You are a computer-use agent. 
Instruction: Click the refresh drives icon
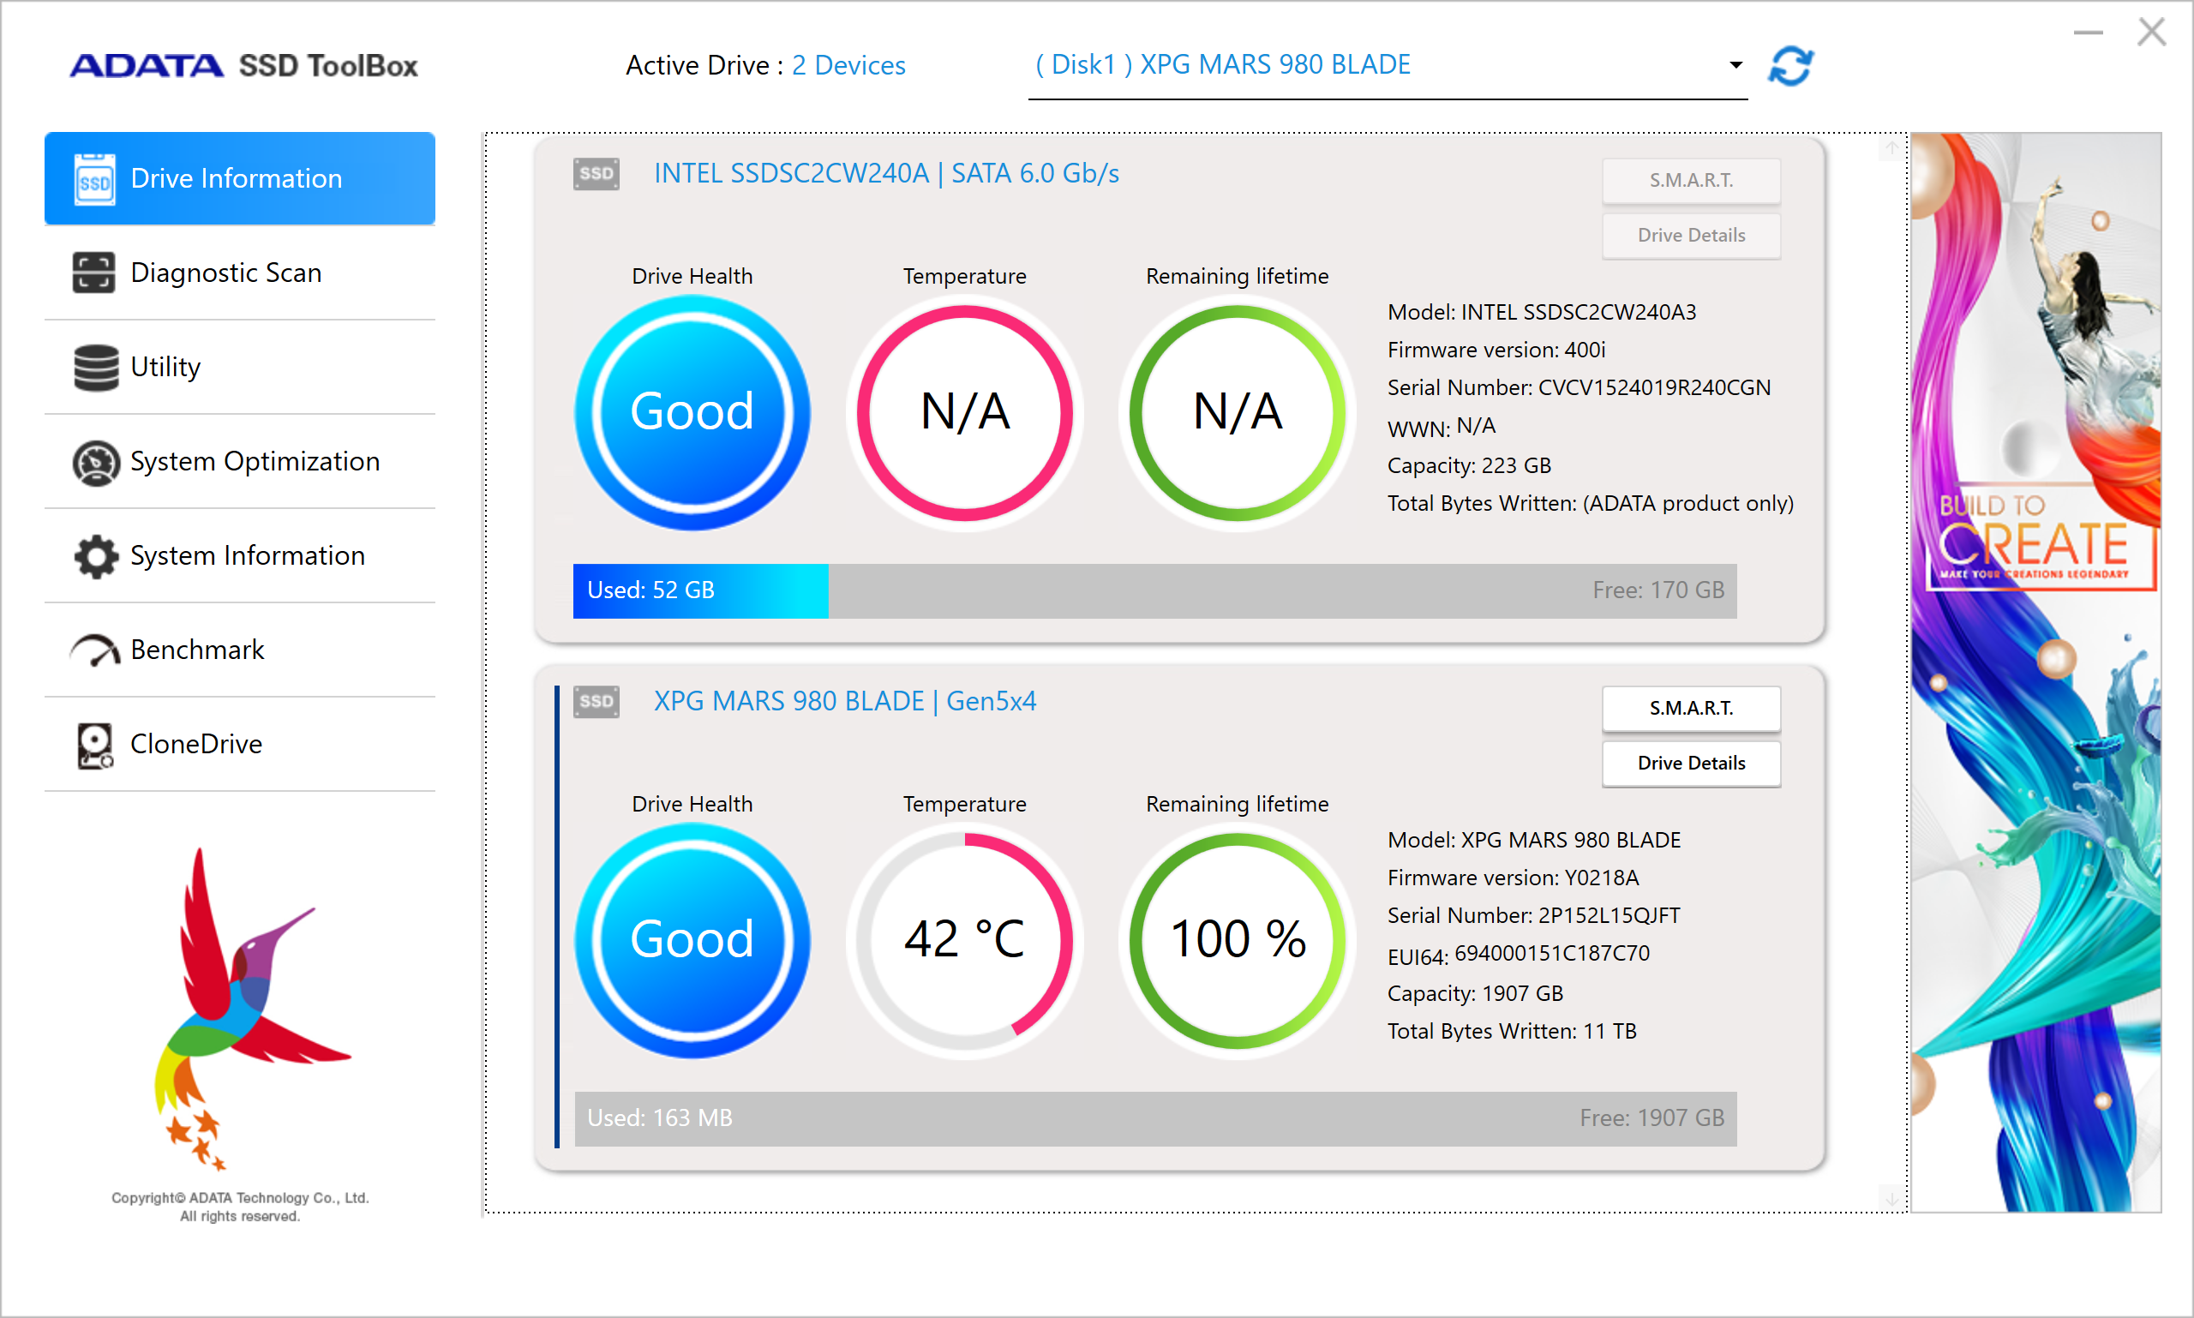[1789, 66]
